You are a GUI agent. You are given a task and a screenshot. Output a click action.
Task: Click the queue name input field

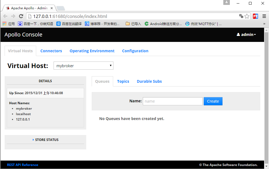tap(173, 101)
